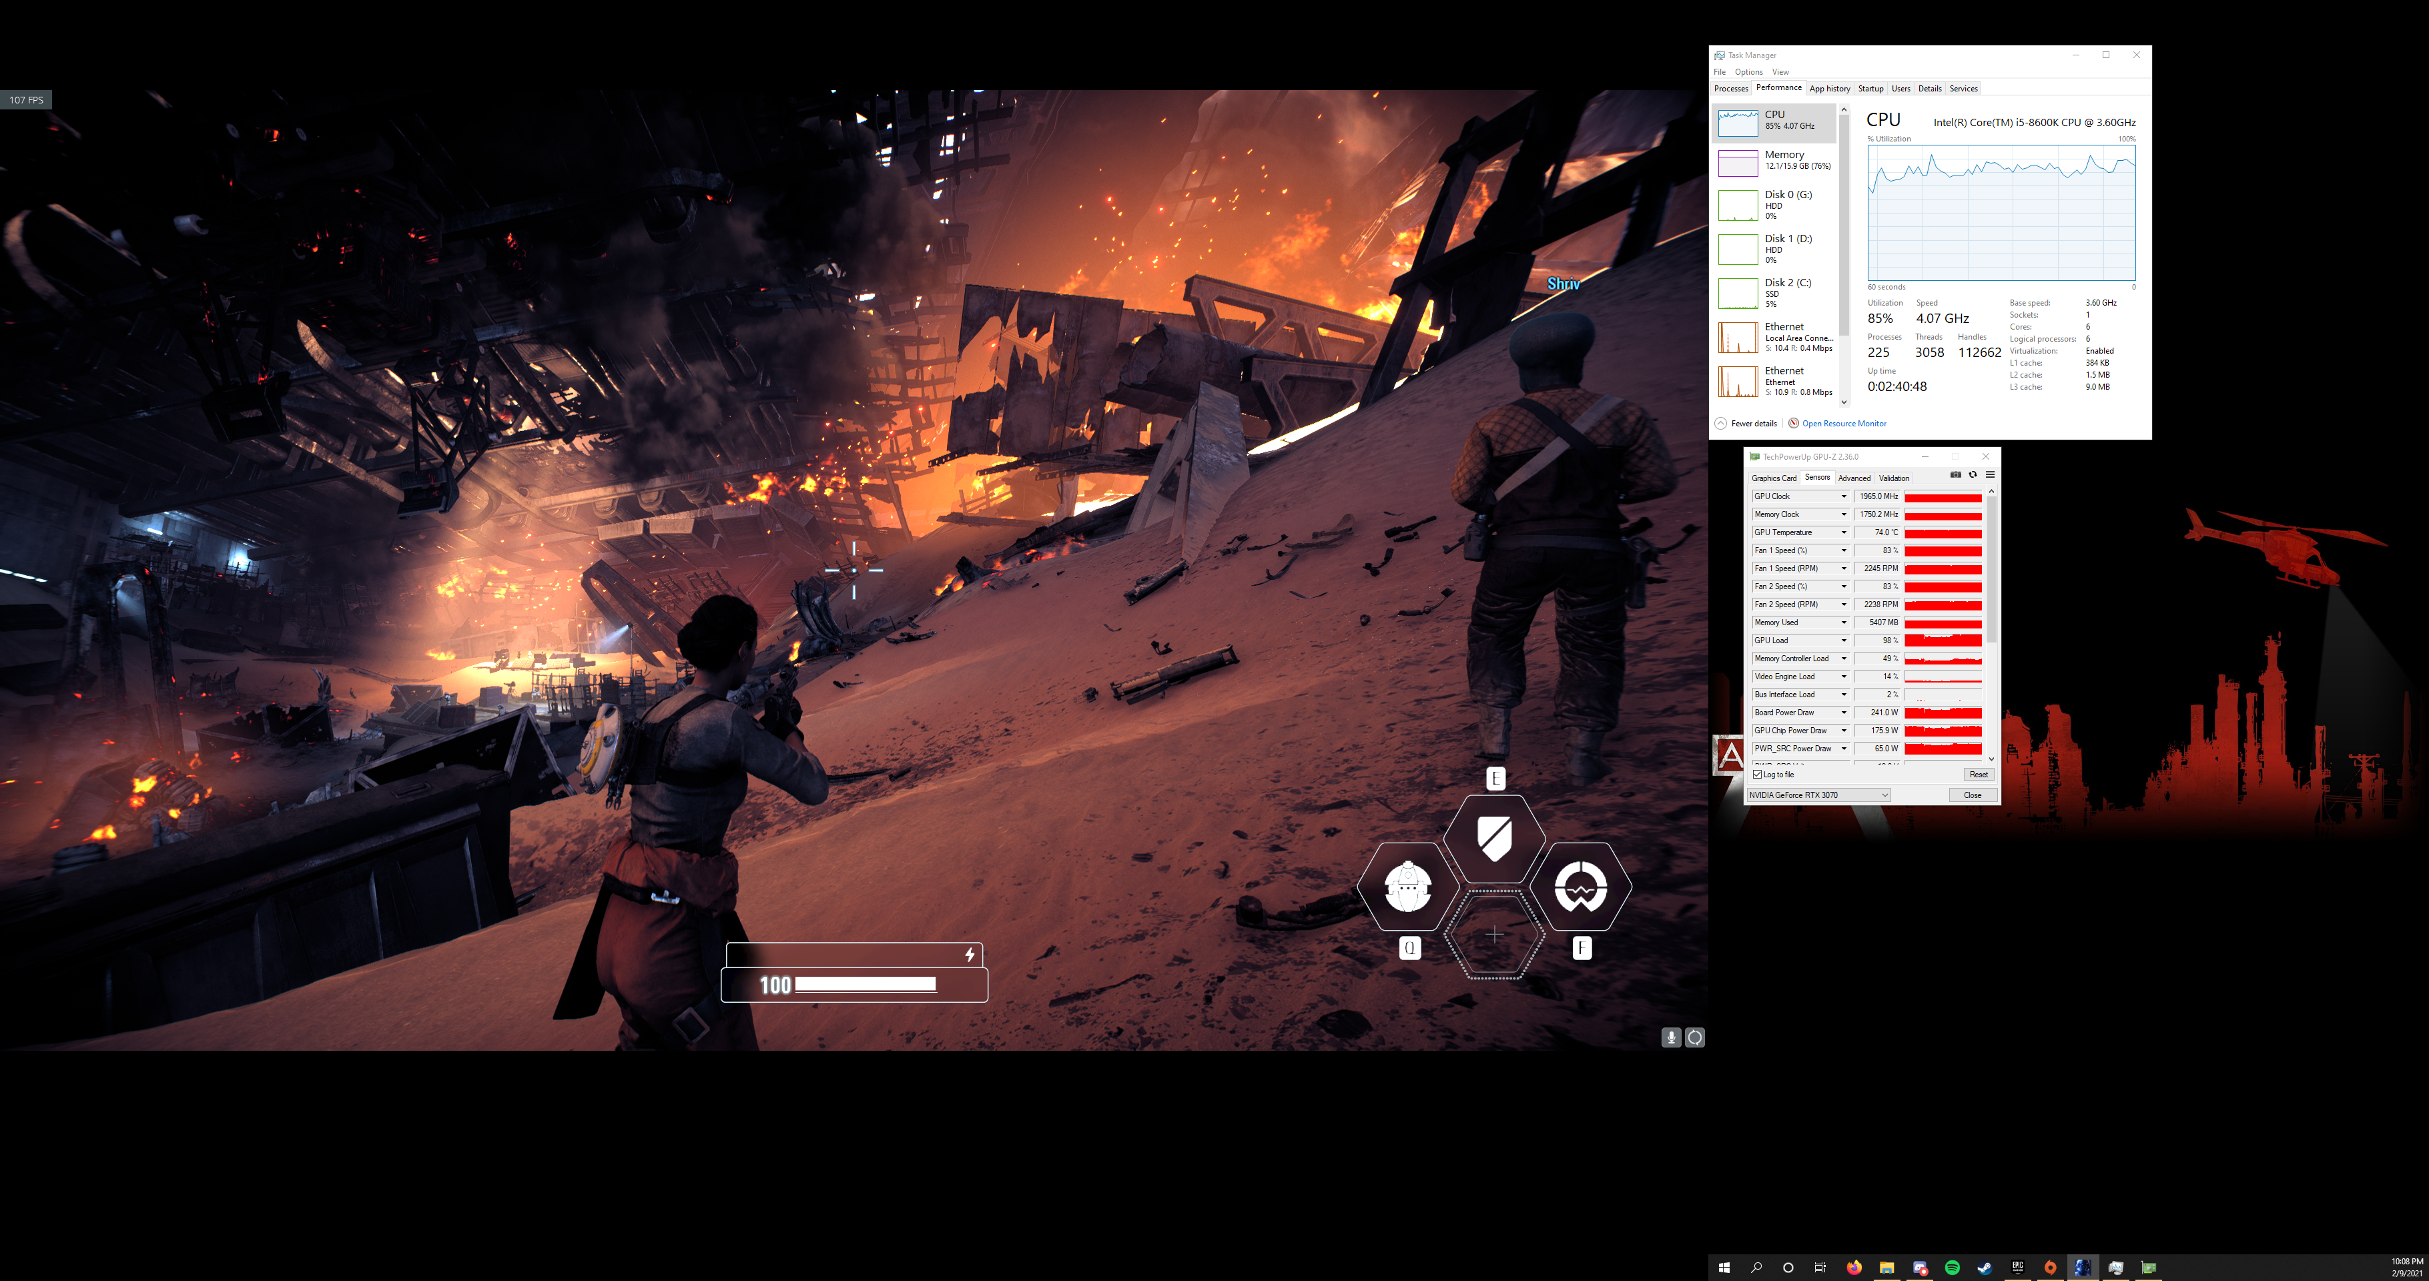Click the Reset button in GPU-Z

coord(1979,775)
